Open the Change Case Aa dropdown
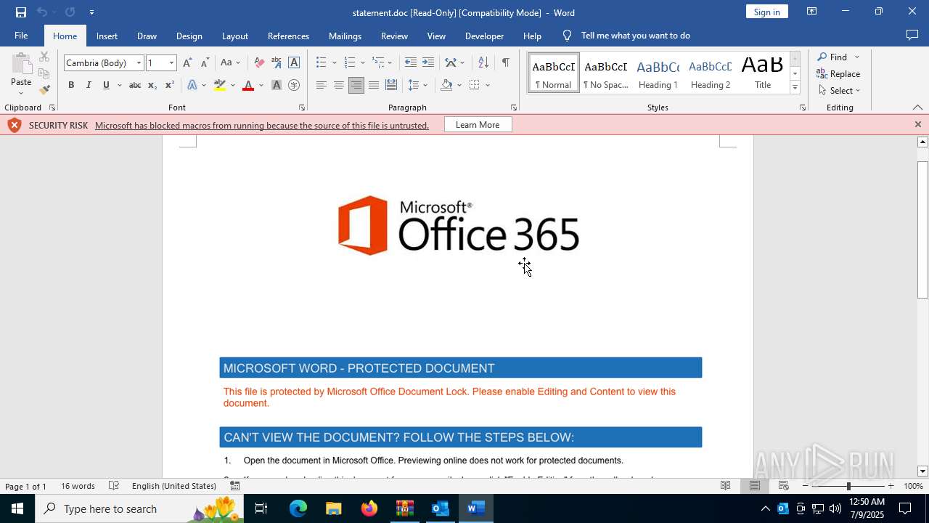This screenshot has width=929, height=523. point(230,62)
